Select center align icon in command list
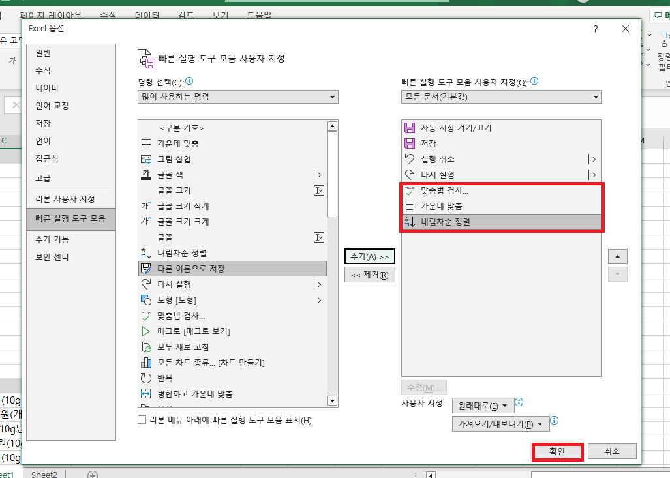 [146, 143]
